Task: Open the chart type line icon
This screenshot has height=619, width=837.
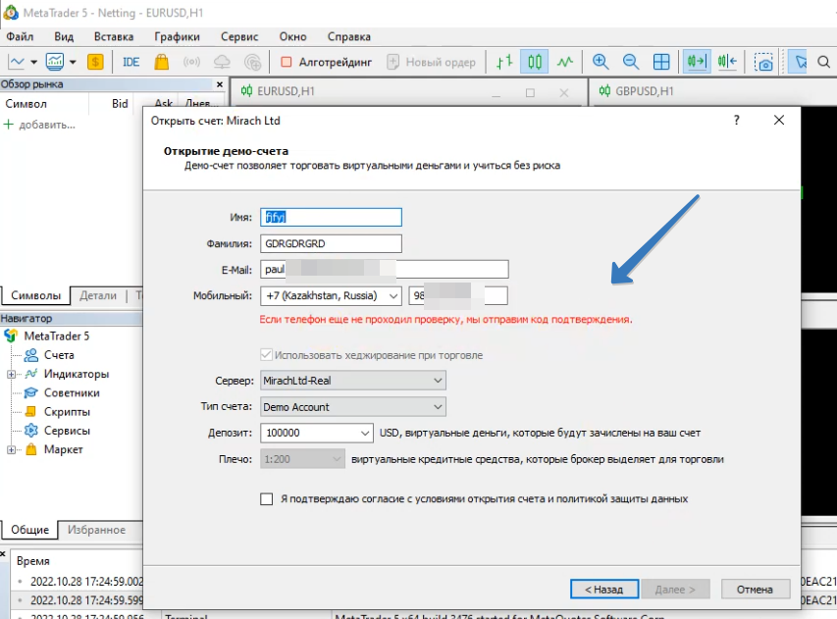Action: point(17,62)
